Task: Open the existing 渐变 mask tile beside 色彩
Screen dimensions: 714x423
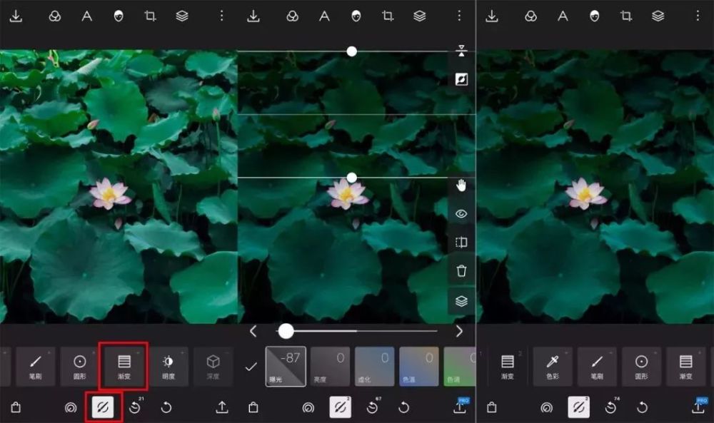Action: [508, 367]
